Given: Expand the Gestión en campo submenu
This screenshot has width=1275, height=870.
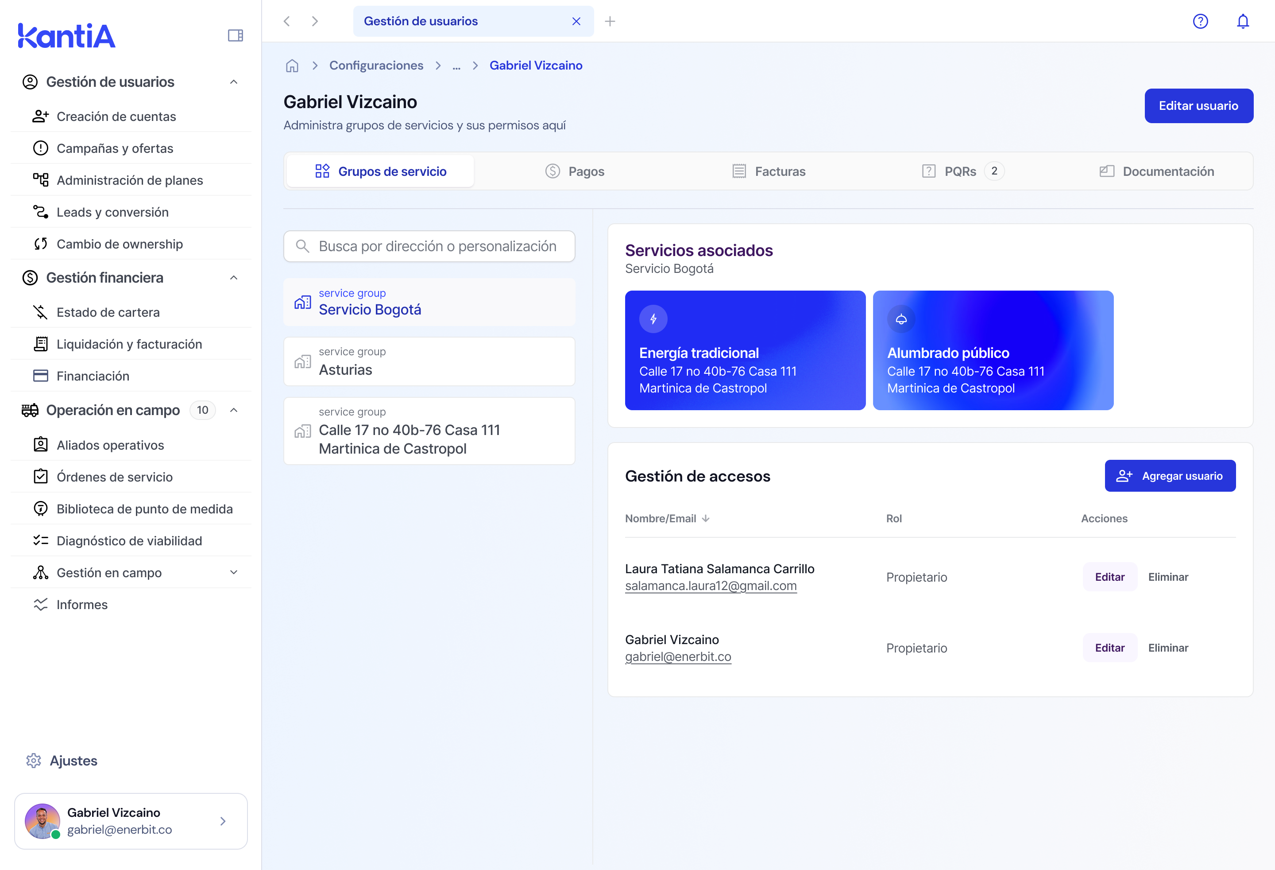Looking at the screenshot, I should click(x=234, y=572).
